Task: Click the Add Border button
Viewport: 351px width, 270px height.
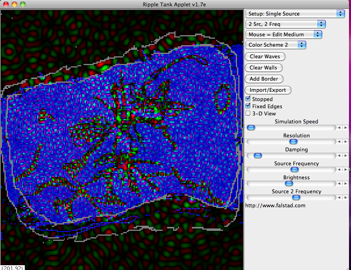Action: (x=264, y=79)
